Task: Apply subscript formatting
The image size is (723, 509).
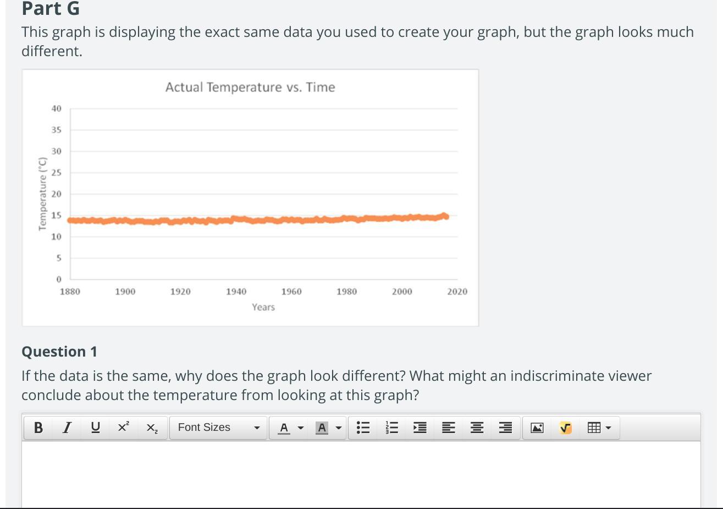Action: click(152, 428)
